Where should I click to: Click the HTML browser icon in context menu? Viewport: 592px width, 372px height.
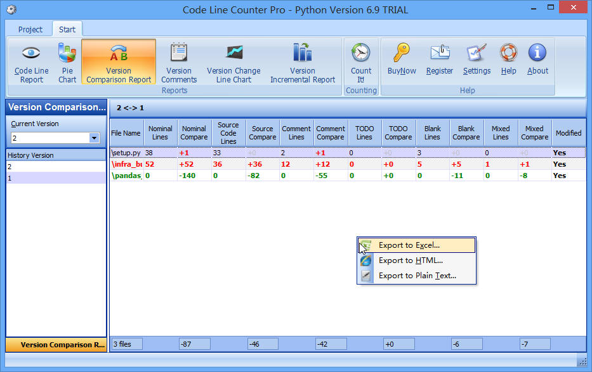coord(365,260)
